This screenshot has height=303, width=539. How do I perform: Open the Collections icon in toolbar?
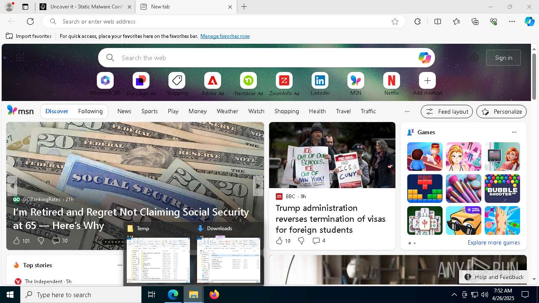(x=475, y=21)
